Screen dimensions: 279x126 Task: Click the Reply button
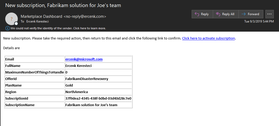click(202, 14)
